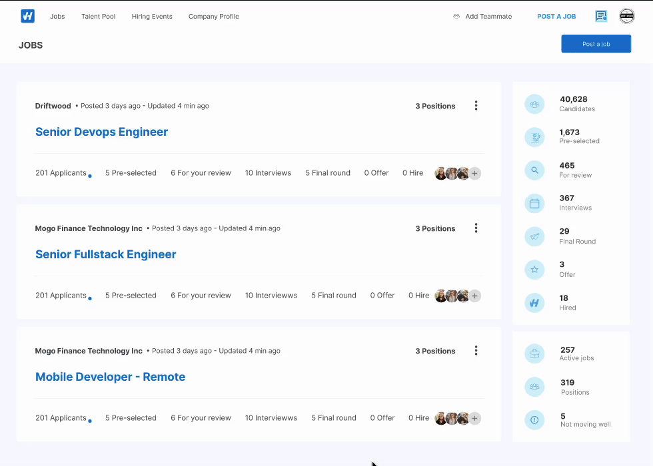Open the Senior Fullstack Engineer job title
Viewport: 653px width, 466px height.
(x=106, y=254)
